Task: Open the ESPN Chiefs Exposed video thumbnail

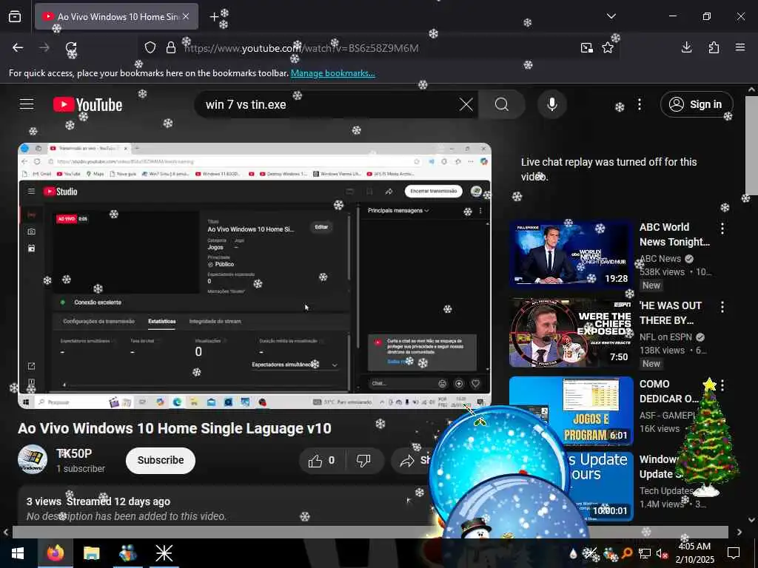Action: [571, 333]
